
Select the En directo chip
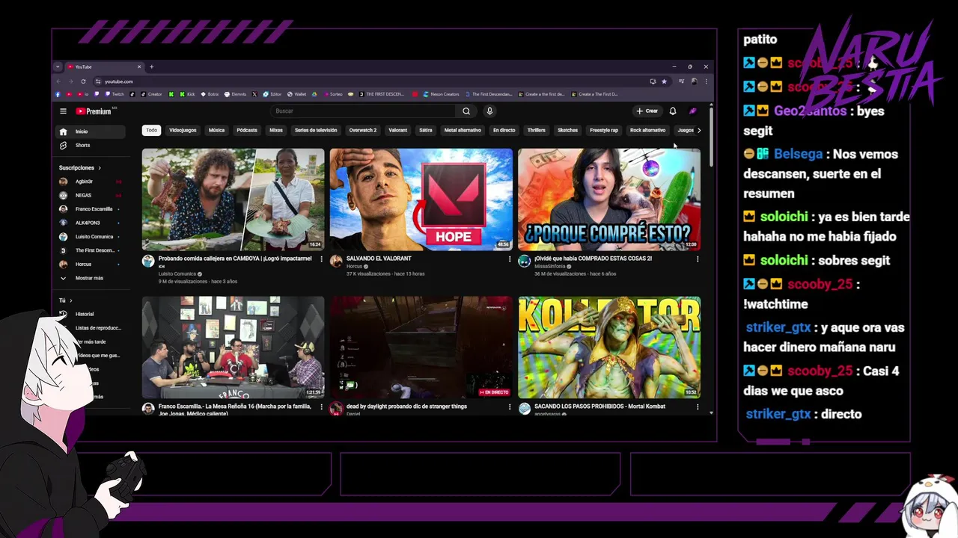tap(504, 130)
